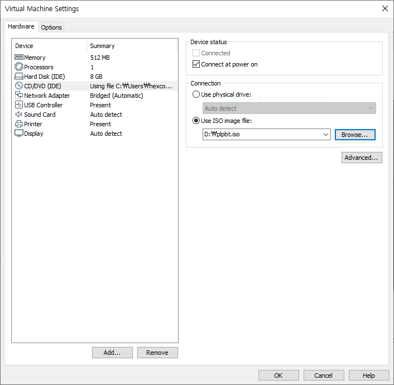Switch to the Options tab
This screenshot has width=394, height=385.
(x=51, y=27)
